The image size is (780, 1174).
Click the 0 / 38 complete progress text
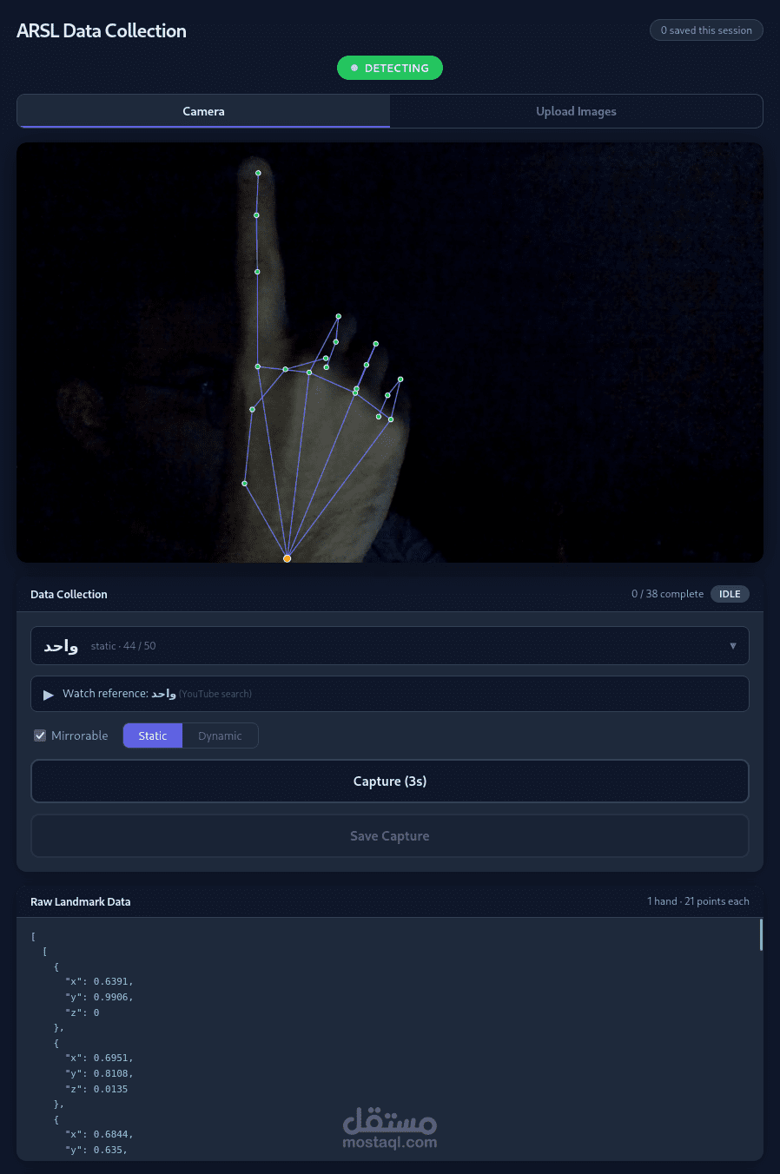pyautogui.click(x=667, y=594)
